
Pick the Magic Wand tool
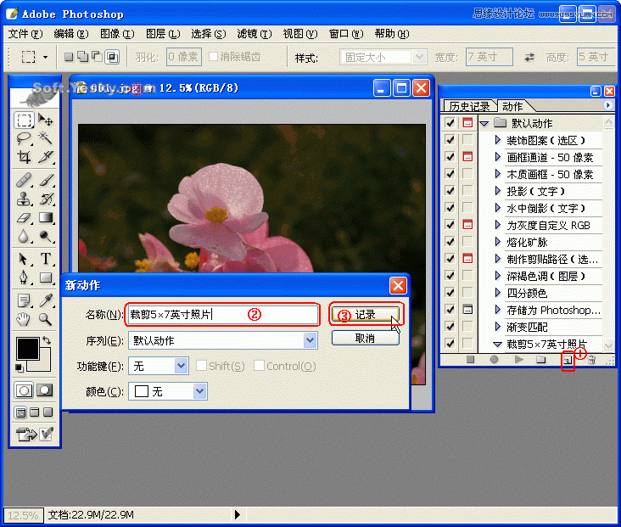pos(46,138)
